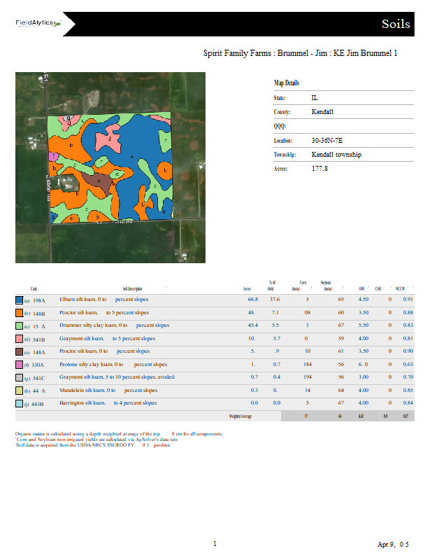The width and height of the screenshot is (432, 560).
Task: Click the orange 148B Proctor soil swatch
Action: pos(19,313)
